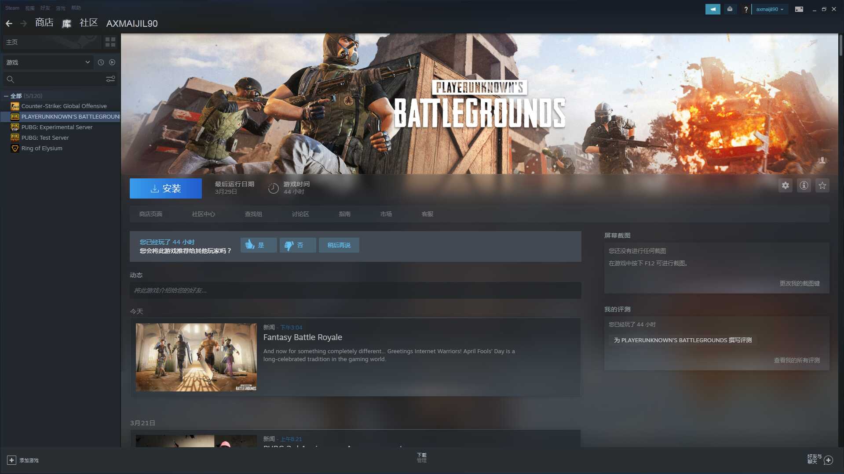
Task: Open 市场 link
Action: pos(386,214)
